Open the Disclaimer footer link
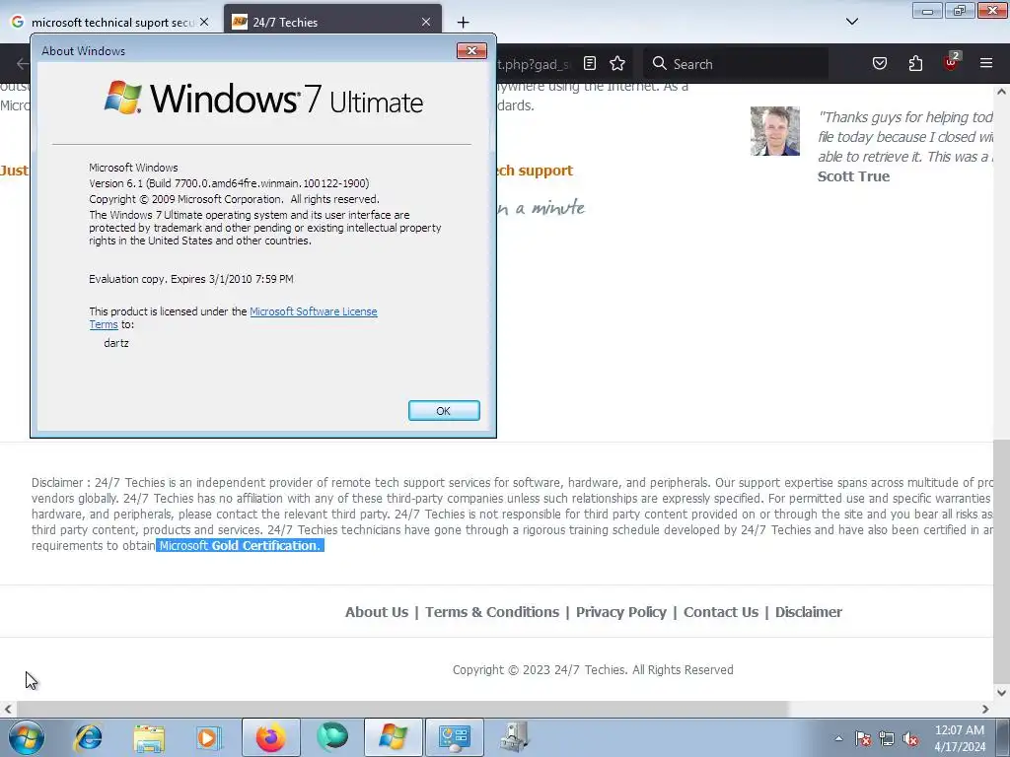The height and width of the screenshot is (757, 1010). pos(809,612)
